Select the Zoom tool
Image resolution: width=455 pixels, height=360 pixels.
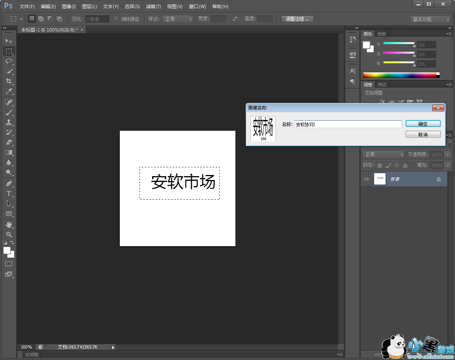pyautogui.click(x=9, y=234)
